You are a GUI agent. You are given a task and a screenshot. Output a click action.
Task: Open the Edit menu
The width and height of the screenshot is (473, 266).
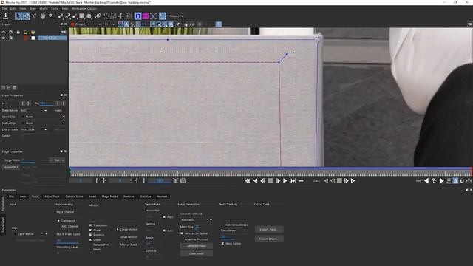[13, 8]
